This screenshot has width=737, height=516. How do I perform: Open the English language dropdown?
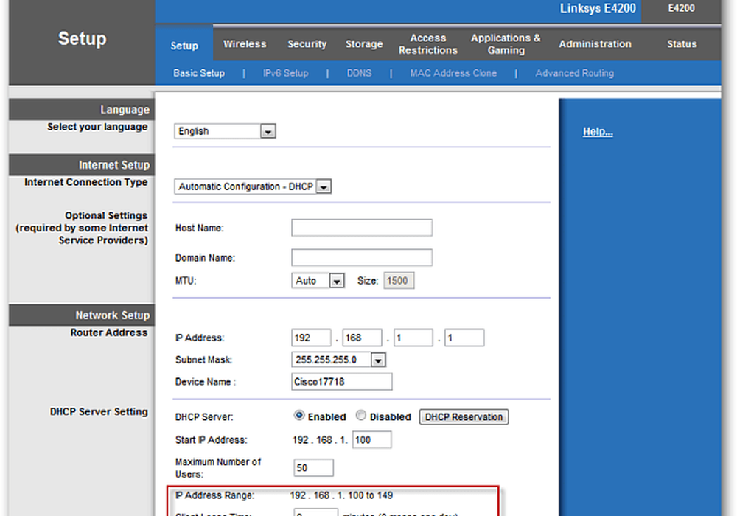click(225, 131)
